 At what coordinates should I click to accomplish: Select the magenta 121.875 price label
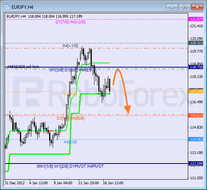click(x=196, y=19)
